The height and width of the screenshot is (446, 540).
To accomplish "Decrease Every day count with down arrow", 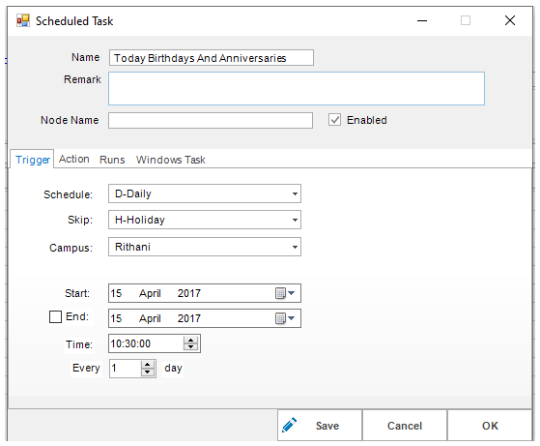I will click(x=148, y=372).
